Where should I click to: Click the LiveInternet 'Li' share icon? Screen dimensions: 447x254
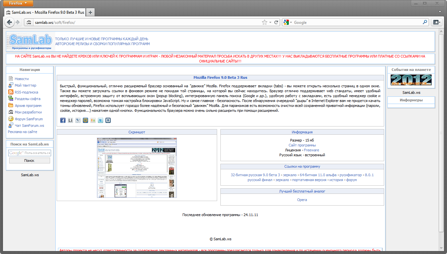pos(70,120)
